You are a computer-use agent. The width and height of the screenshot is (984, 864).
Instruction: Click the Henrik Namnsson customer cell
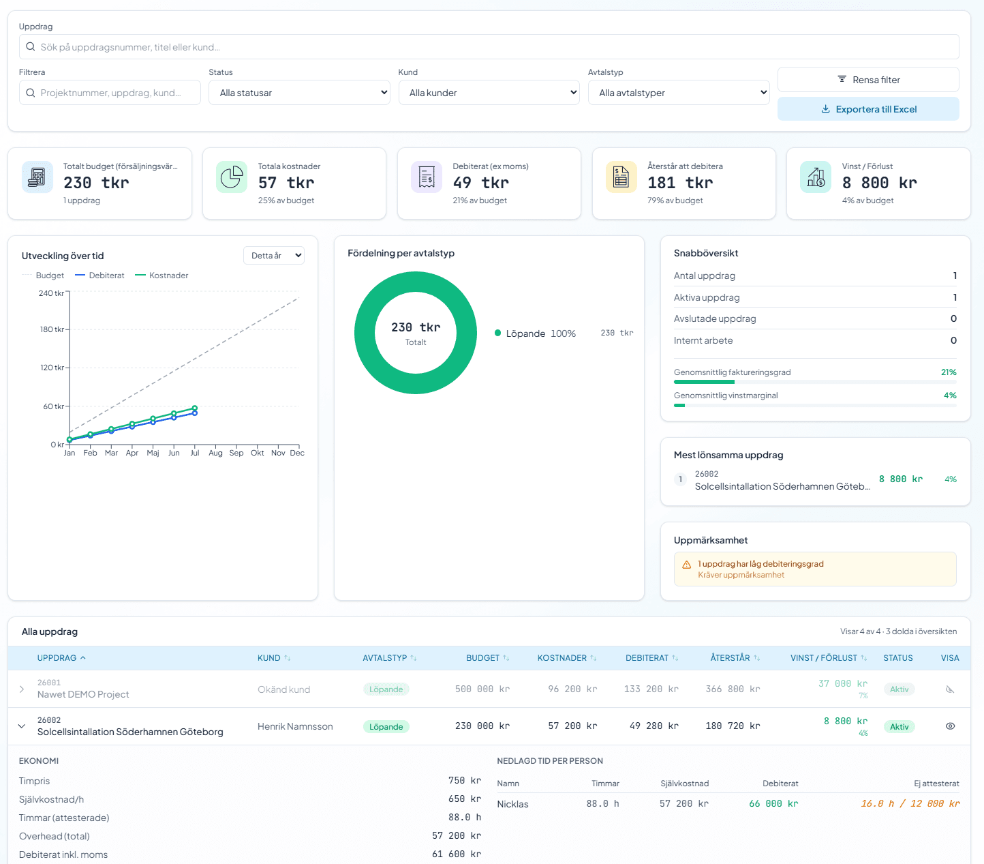(x=295, y=726)
